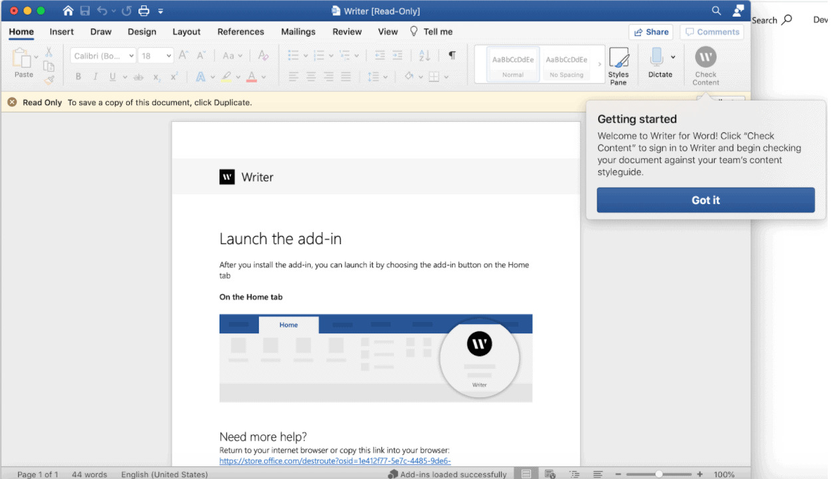Click the Home icon in title bar
Image resolution: width=833 pixels, height=479 pixels.
68,11
